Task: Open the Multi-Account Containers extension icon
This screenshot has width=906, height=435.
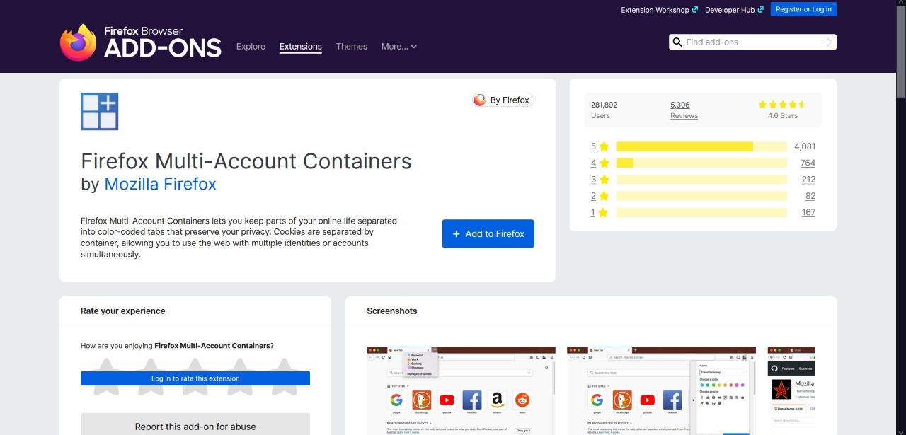Action: tap(100, 112)
